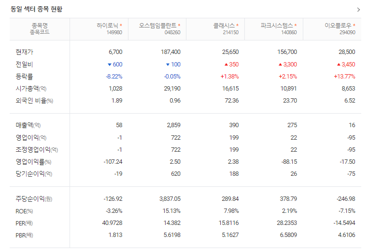The width and height of the screenshot is (368, 249).
Task: Click 이오플로우 current price 28,500
Action: 347,52
